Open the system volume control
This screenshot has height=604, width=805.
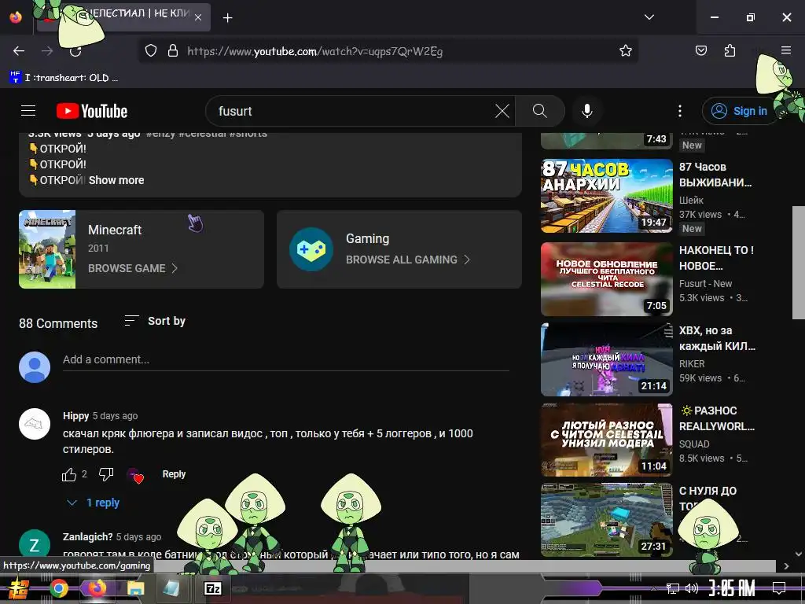pyautogui.click(x=692, y=588)
